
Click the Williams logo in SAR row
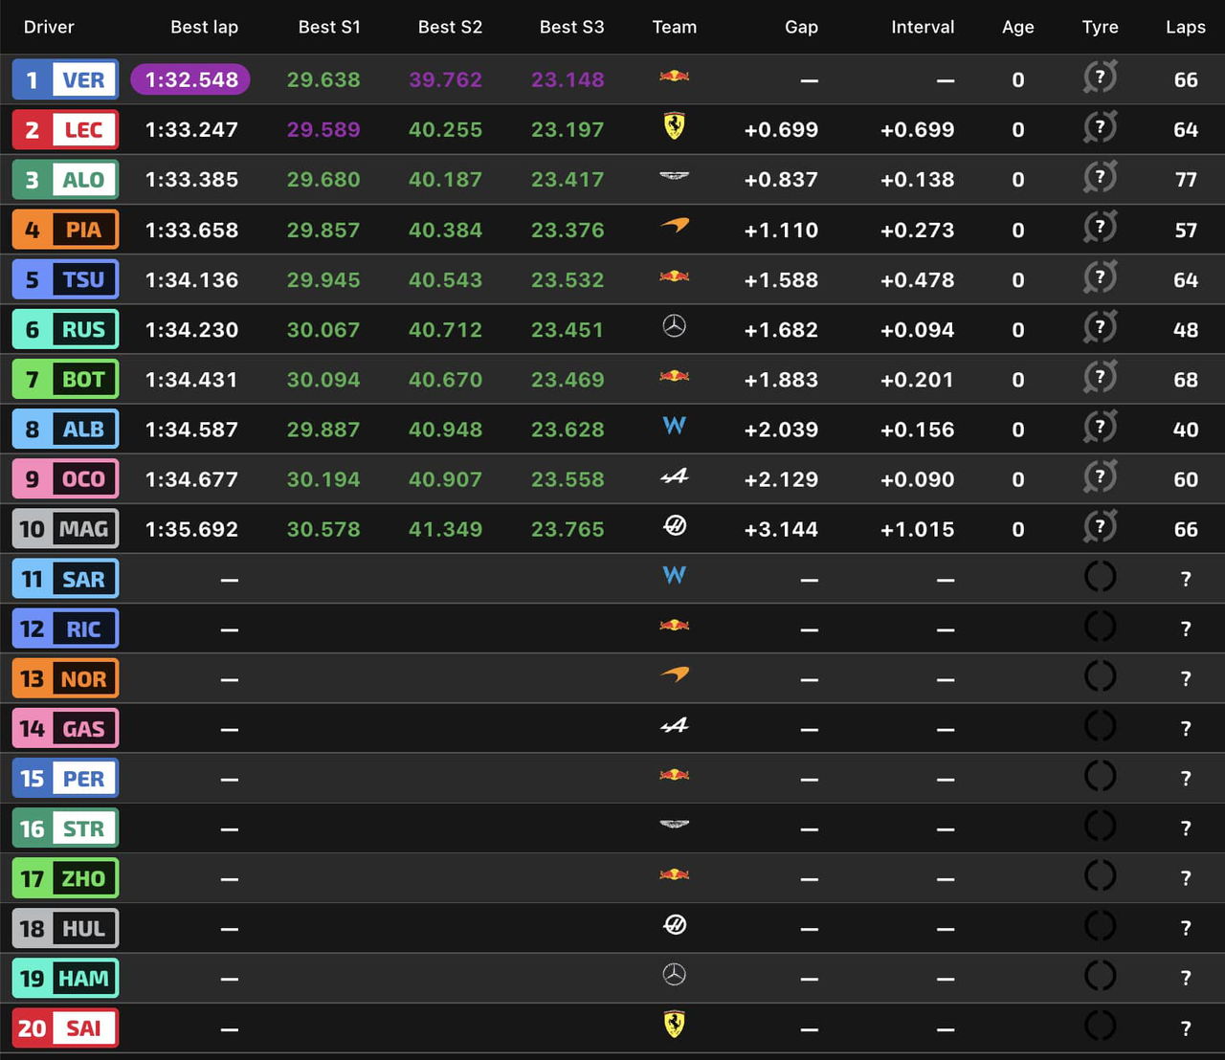coord(675,575)
